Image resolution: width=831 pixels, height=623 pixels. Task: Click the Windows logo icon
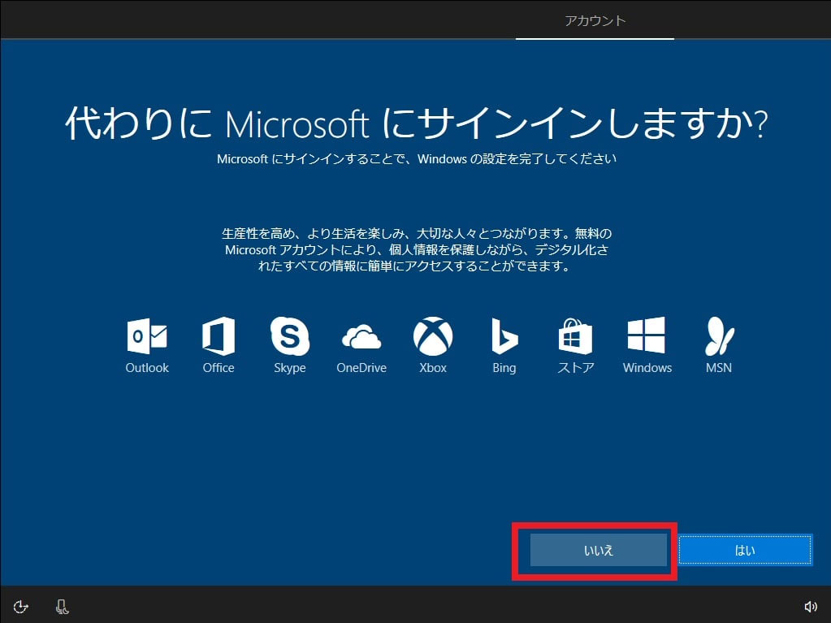click(647, 335)
